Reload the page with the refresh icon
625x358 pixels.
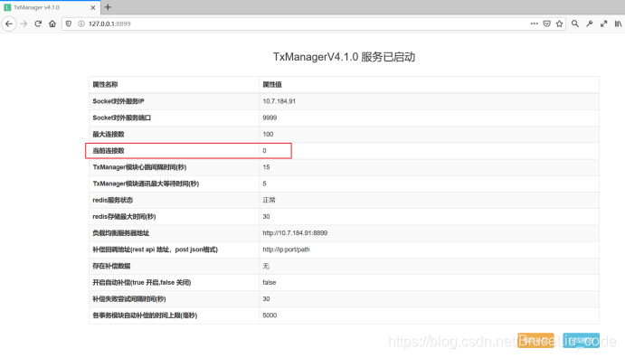point(38,24)
